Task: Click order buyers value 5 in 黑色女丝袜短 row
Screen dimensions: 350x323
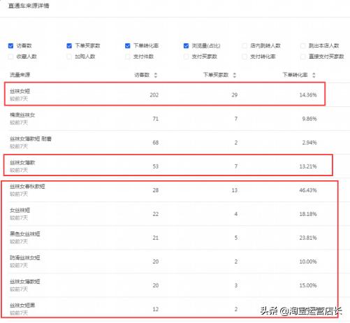Action: [x=236, y=238]
